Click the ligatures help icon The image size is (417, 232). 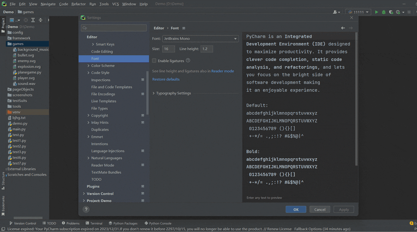pyautogui.click(x=188, y=60)
